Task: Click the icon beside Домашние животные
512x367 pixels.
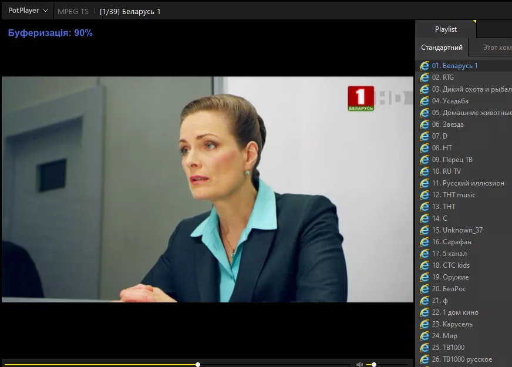Action: tap(424, 113)
